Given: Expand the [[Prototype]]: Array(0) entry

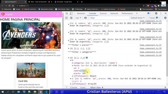Looking at the screenshot, I should click(71, 84).
